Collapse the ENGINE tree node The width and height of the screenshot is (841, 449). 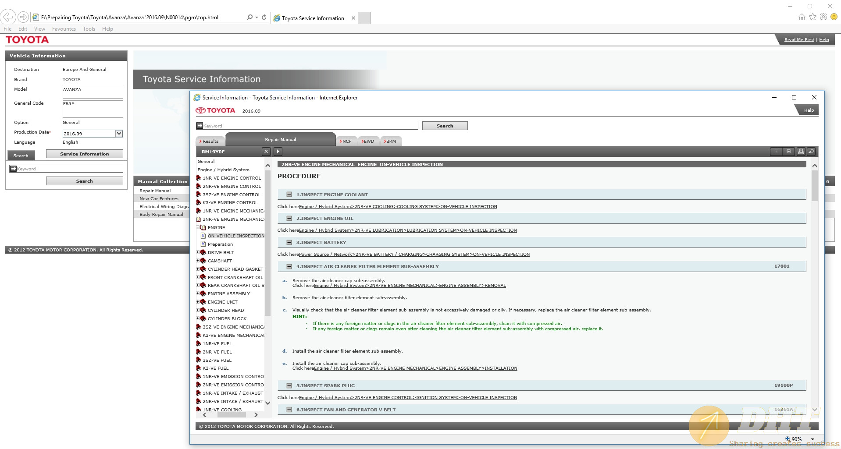click(198, 227)
